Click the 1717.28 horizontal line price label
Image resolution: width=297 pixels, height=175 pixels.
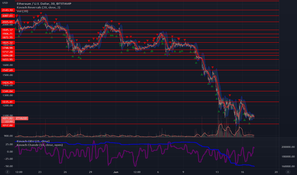pos(8,52)
